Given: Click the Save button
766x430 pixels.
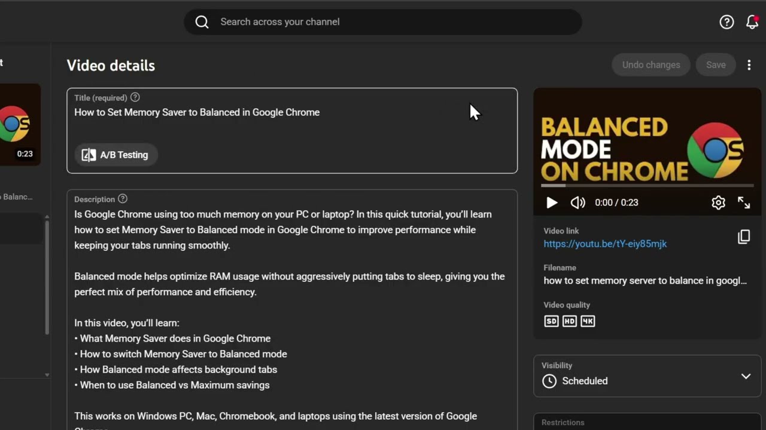Looking at the screenshot, I should [716, 65].
